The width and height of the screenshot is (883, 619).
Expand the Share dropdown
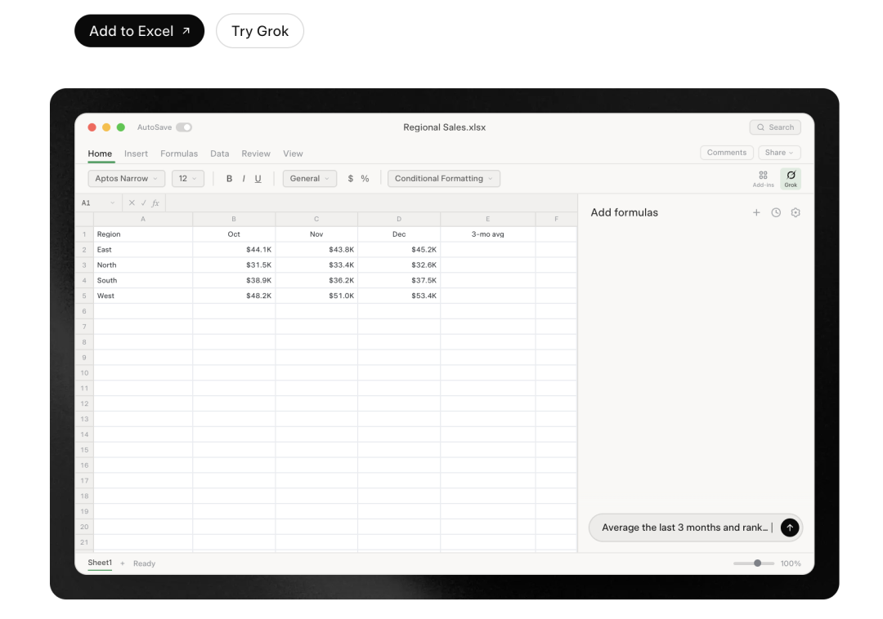coord(779,153)
